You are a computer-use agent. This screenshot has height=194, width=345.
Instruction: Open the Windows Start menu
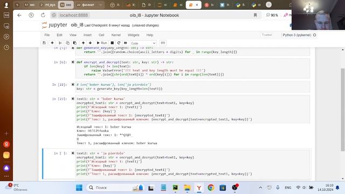[79, 188]
